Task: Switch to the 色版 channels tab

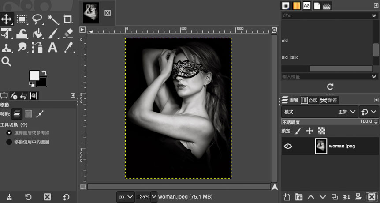Action: [309, 100]
